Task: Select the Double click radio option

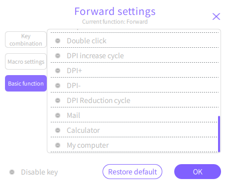Action: tap(58, 41)
